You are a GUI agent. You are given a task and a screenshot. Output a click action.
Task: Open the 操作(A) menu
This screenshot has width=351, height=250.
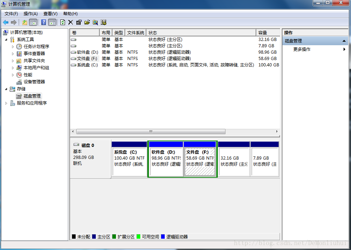31,14
